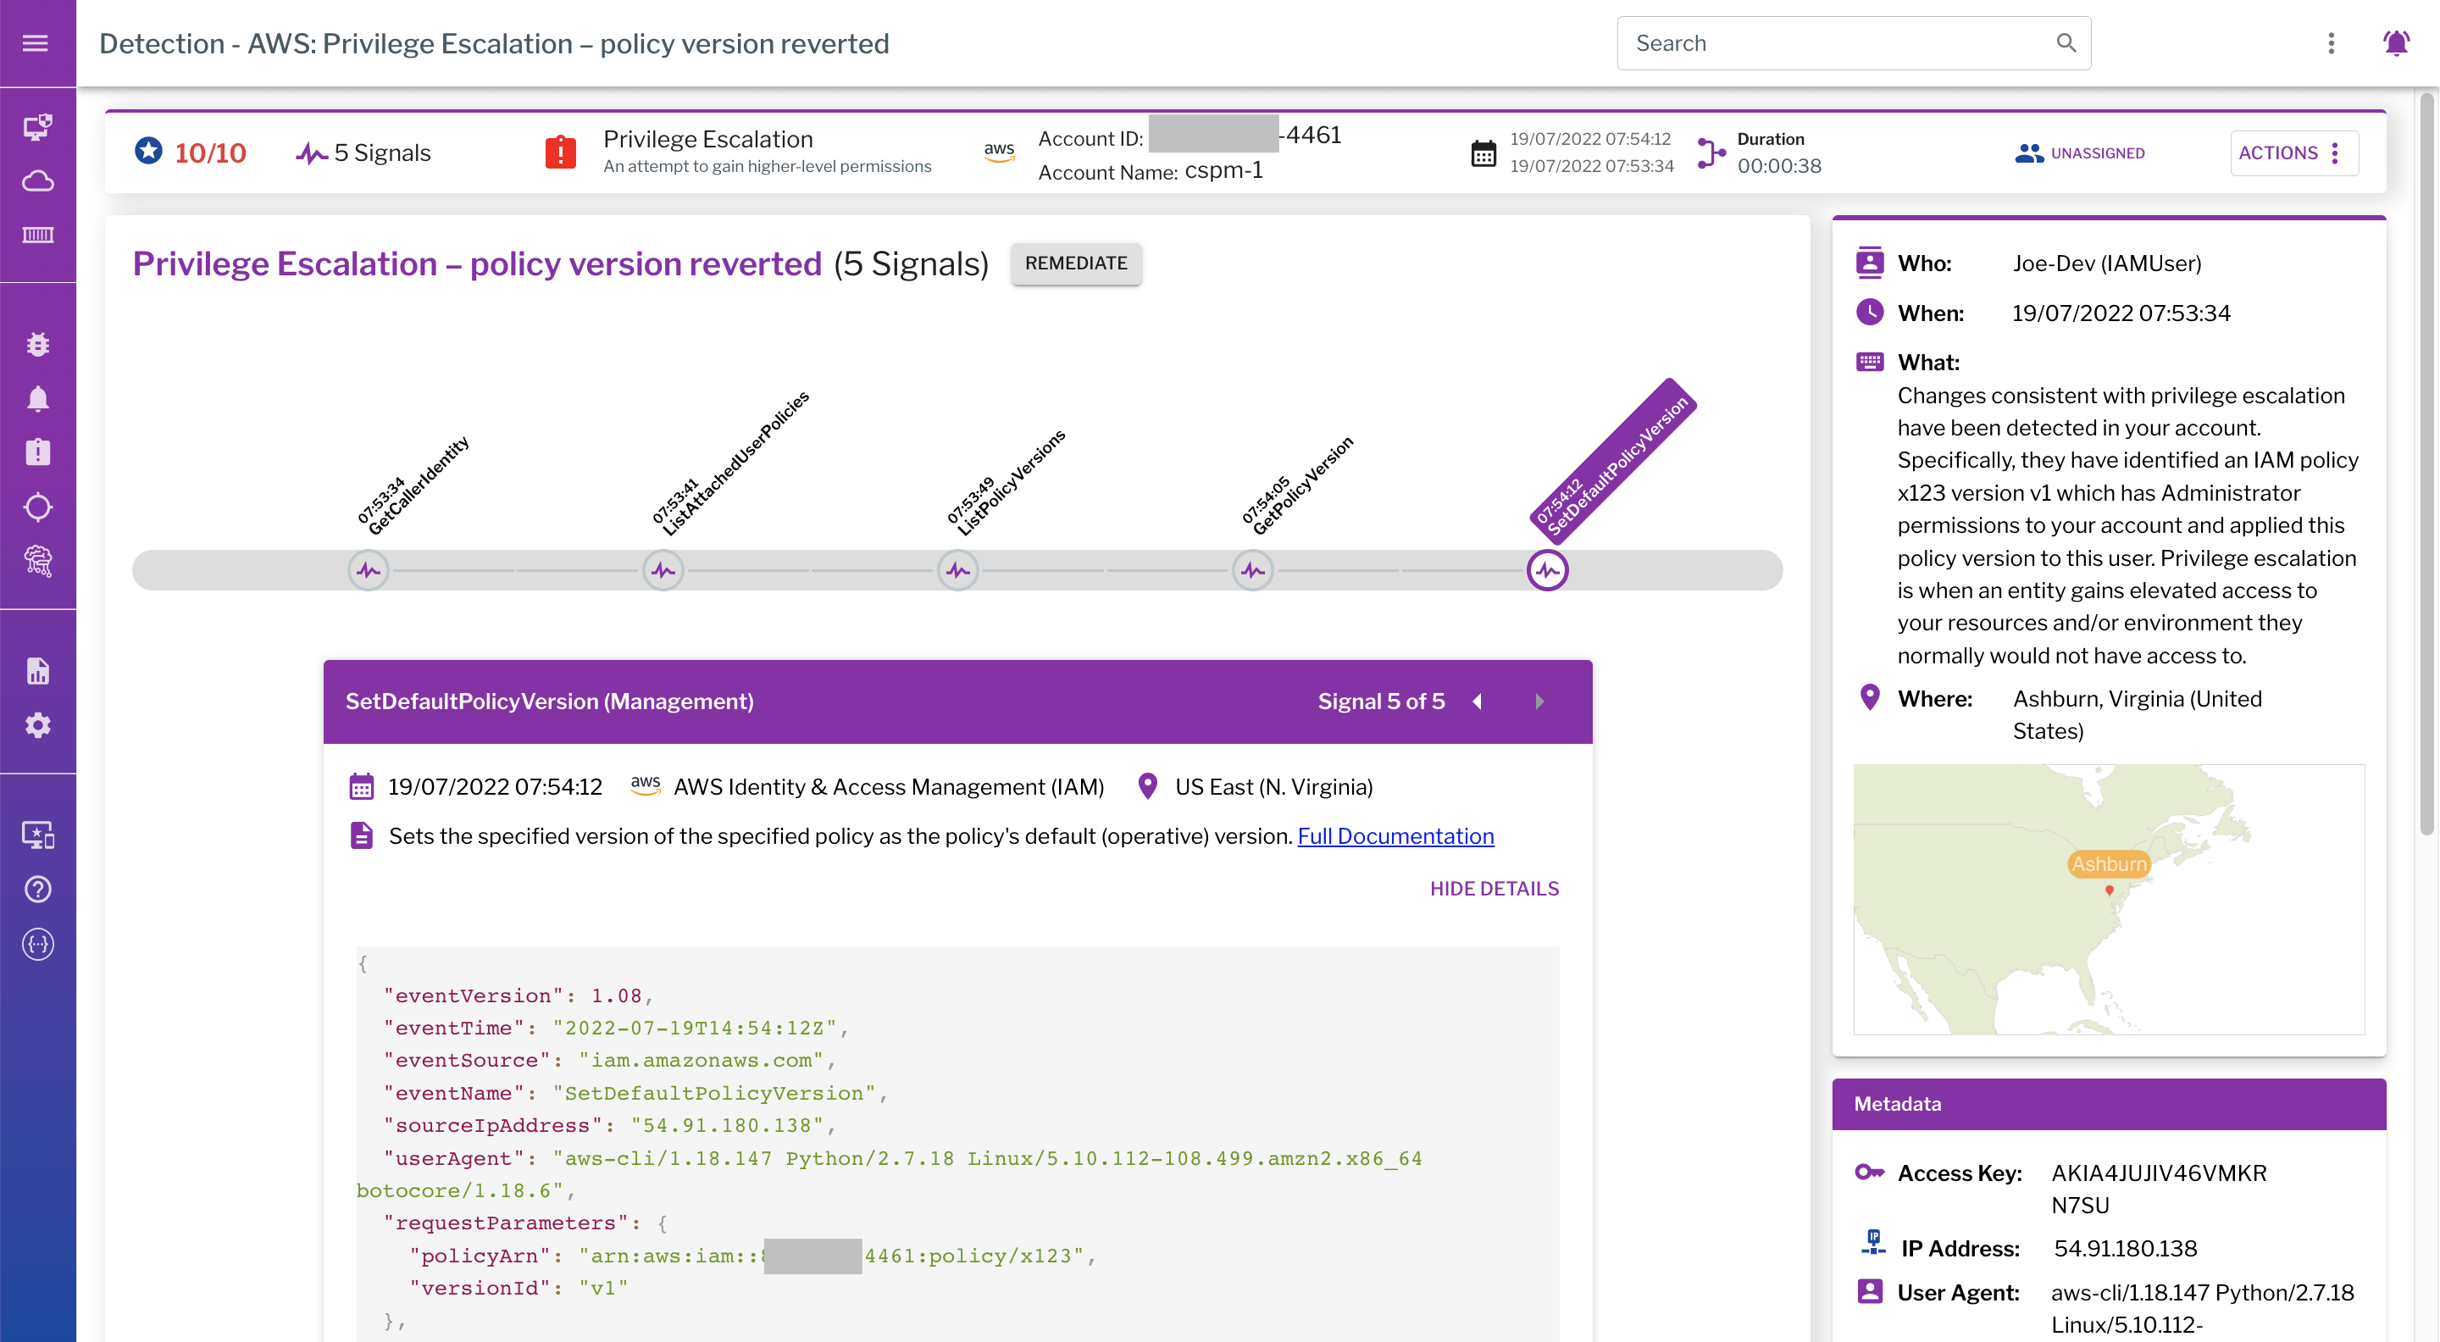Go to the previous signal arrow
This screenshot has height=1342, width=2440.
click(1478, 701)
